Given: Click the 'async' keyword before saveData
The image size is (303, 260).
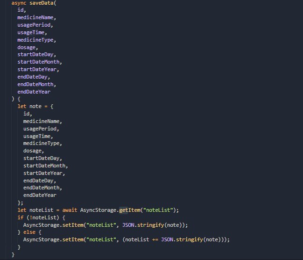Looking at the screenshot, I should point(19,3).
